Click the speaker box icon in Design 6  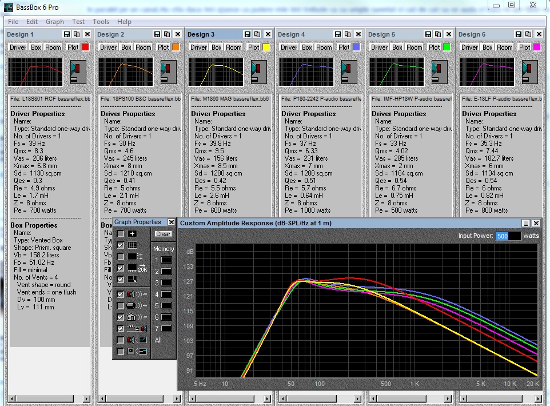[529, 72]
